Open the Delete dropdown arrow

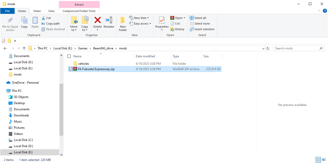(x=97, y=30)
